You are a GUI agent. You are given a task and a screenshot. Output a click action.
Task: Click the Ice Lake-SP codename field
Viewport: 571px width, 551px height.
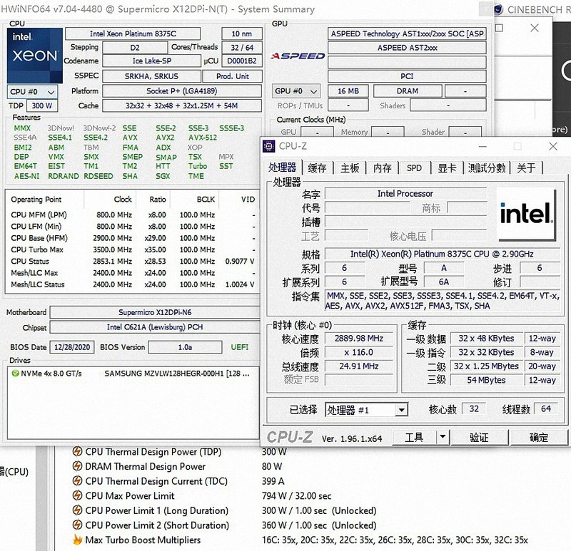click(151, 61)
